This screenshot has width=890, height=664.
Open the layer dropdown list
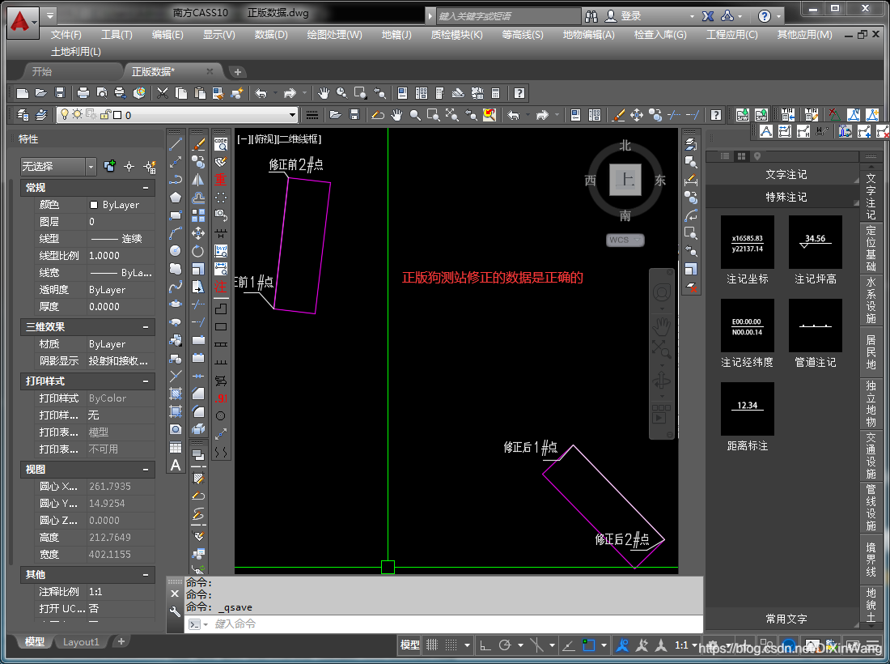tap(292, 115)
